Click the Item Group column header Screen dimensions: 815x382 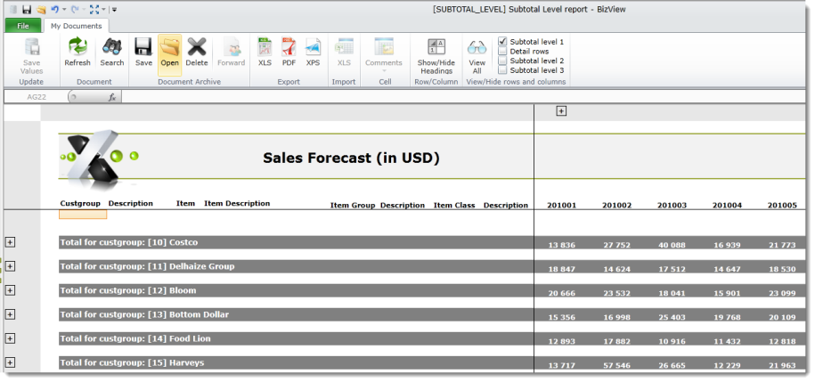353,206
